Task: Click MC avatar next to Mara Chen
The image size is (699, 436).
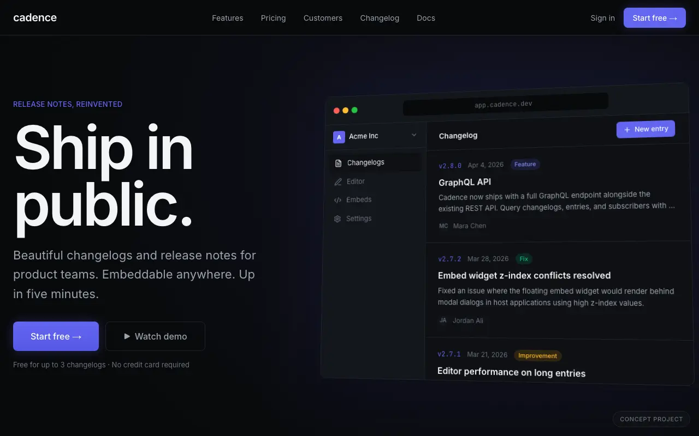Action: tap(443, 226)
